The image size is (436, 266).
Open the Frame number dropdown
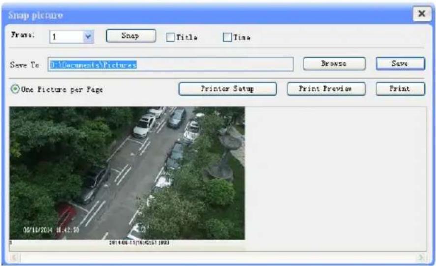pos(72,37)
